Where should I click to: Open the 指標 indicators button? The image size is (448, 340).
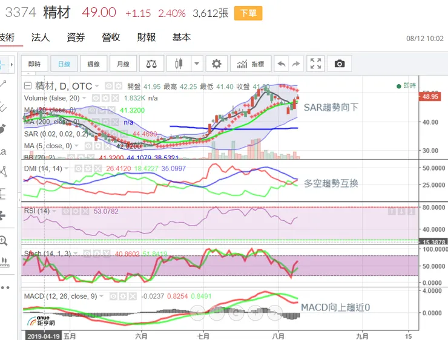tap(251, 64)
